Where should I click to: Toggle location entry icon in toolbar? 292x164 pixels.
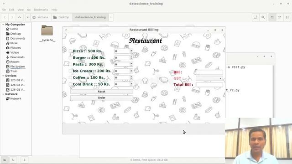(x=255, y=17)
